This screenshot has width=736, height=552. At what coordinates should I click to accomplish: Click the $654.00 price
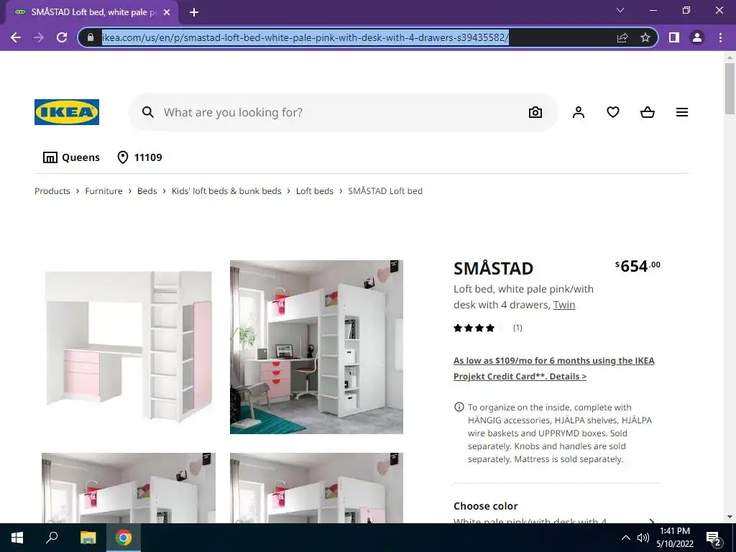638,267
